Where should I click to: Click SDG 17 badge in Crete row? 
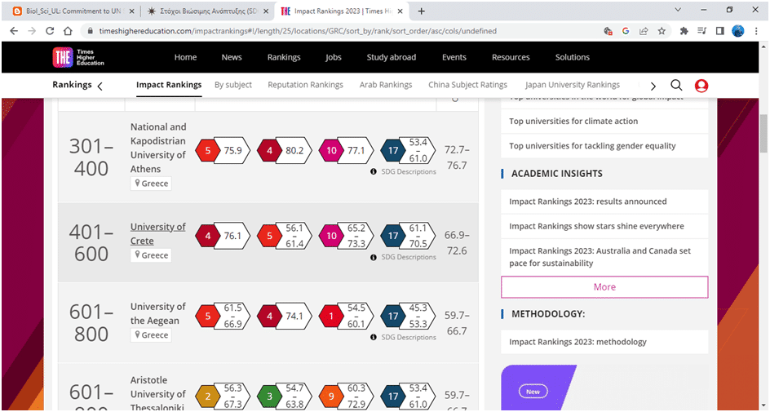(393, 236)
